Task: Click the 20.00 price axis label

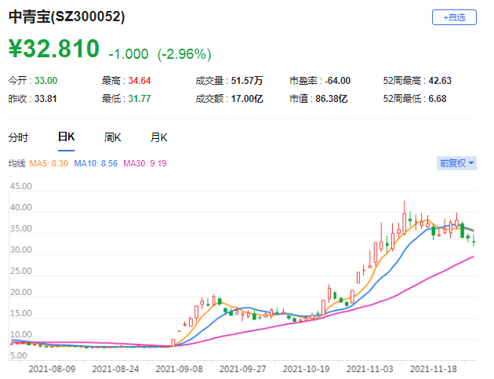Action: 21,292
